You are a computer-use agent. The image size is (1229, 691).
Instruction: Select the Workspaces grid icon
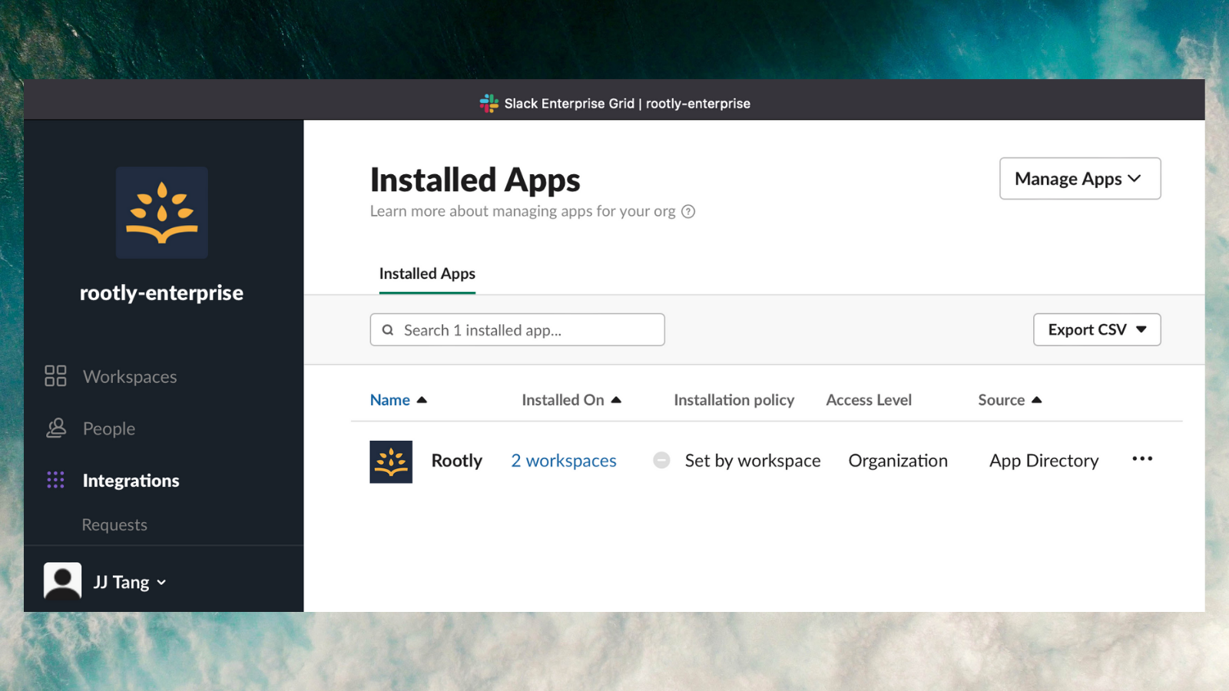pyautogui.click(x=55, y=376)
